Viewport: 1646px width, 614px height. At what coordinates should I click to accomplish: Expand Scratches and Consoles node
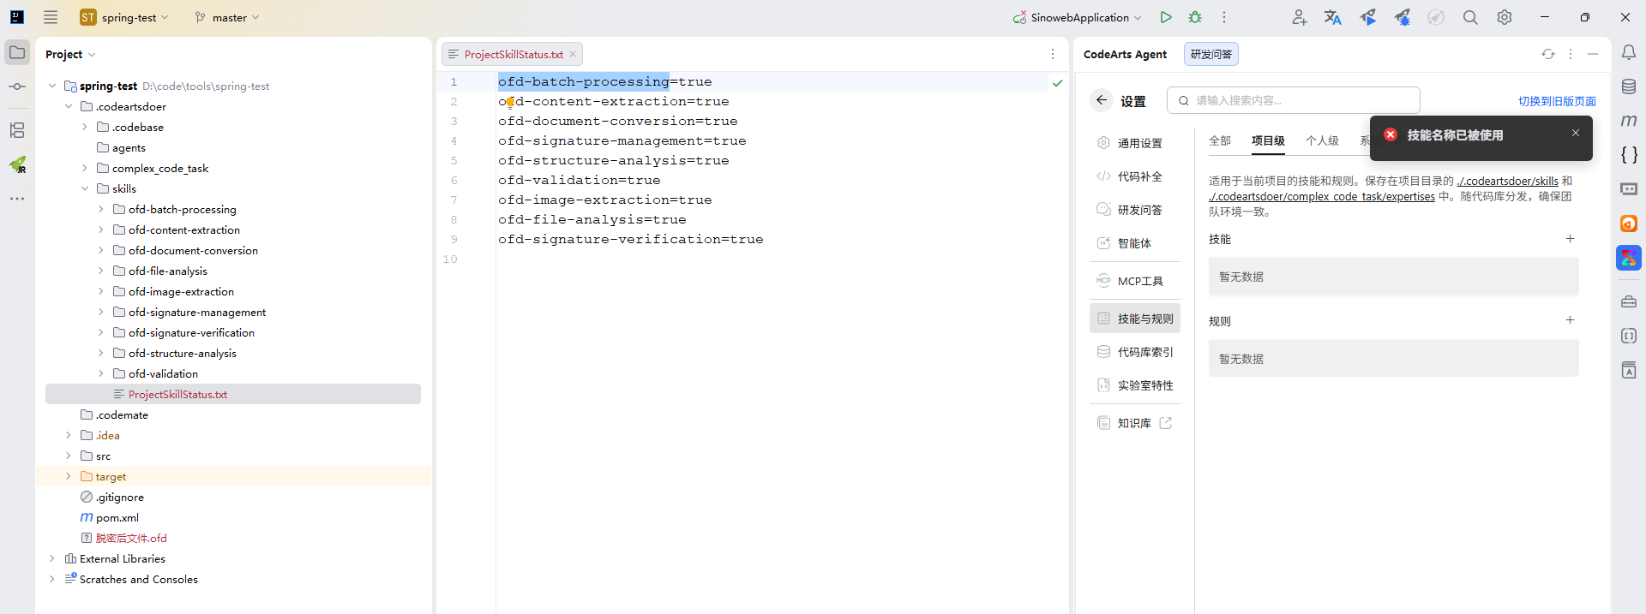click(52, 579)
